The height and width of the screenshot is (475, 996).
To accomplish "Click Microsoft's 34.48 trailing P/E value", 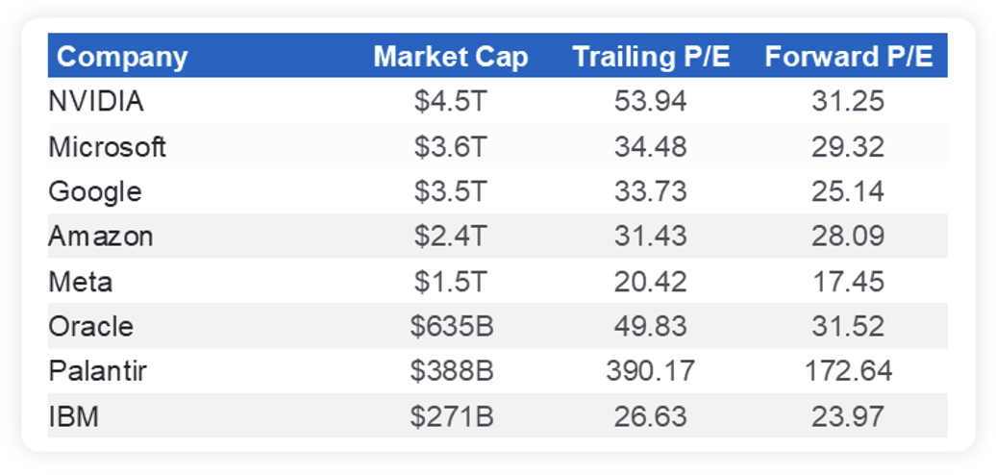I will pyautogui.click(x=651, y=146).
